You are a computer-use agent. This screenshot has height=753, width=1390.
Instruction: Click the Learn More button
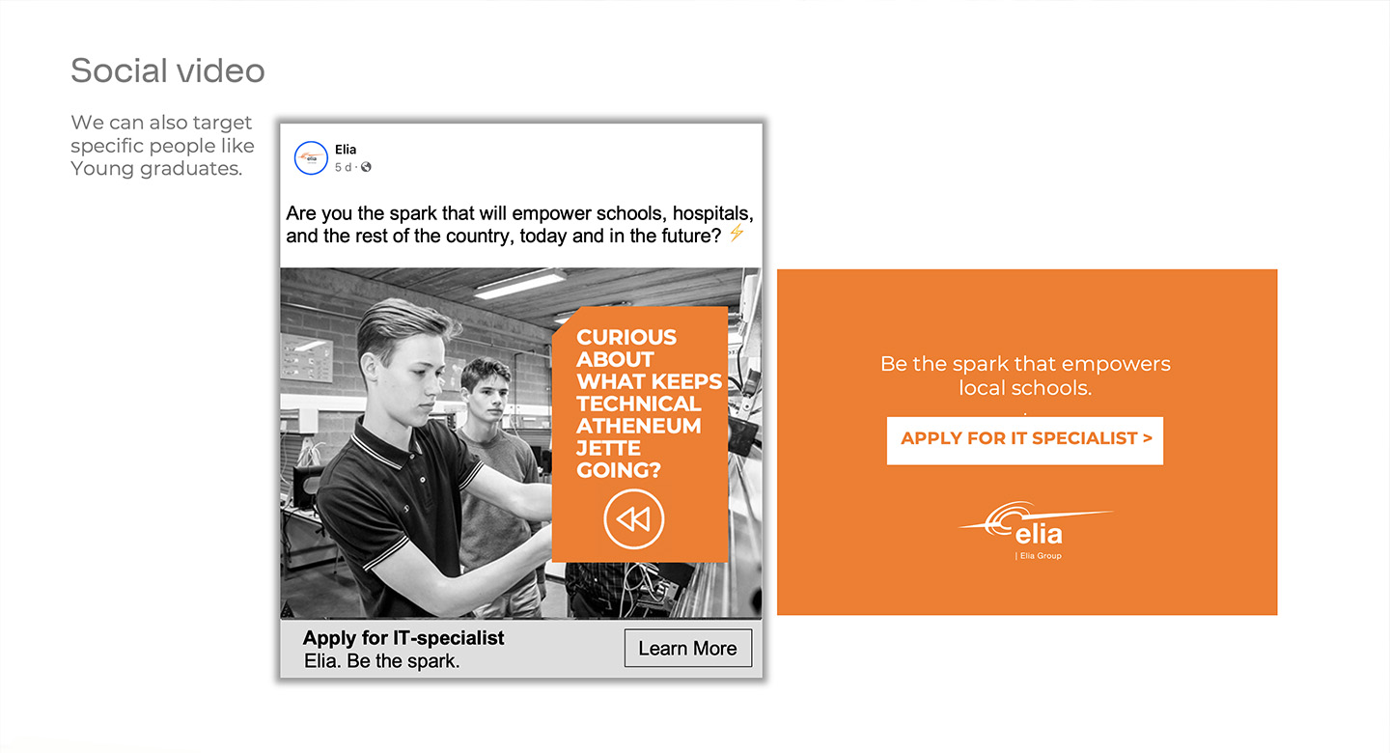[688, 649]
